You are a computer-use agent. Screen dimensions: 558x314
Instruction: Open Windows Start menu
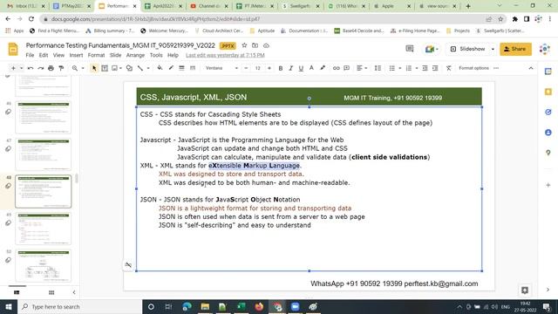click(9, 306)
